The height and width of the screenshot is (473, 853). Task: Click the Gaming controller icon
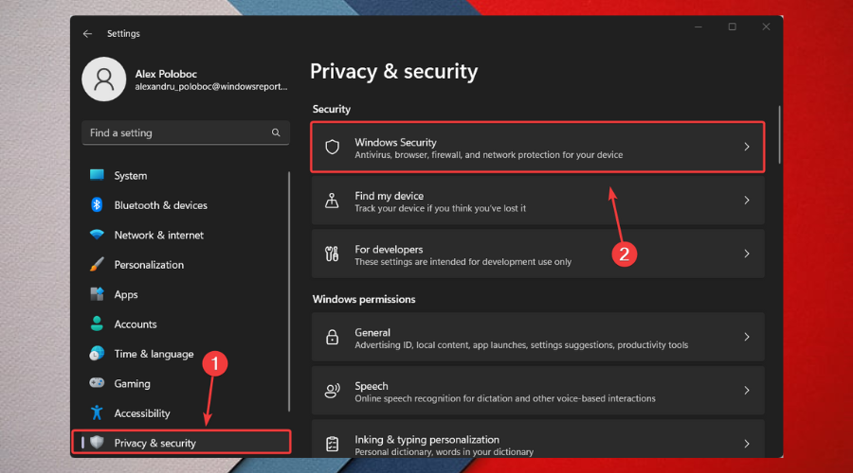click(x=97, y=383)
